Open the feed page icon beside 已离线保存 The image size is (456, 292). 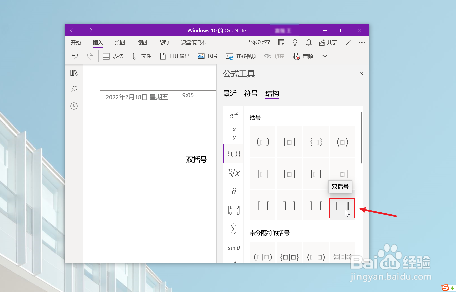281,43
